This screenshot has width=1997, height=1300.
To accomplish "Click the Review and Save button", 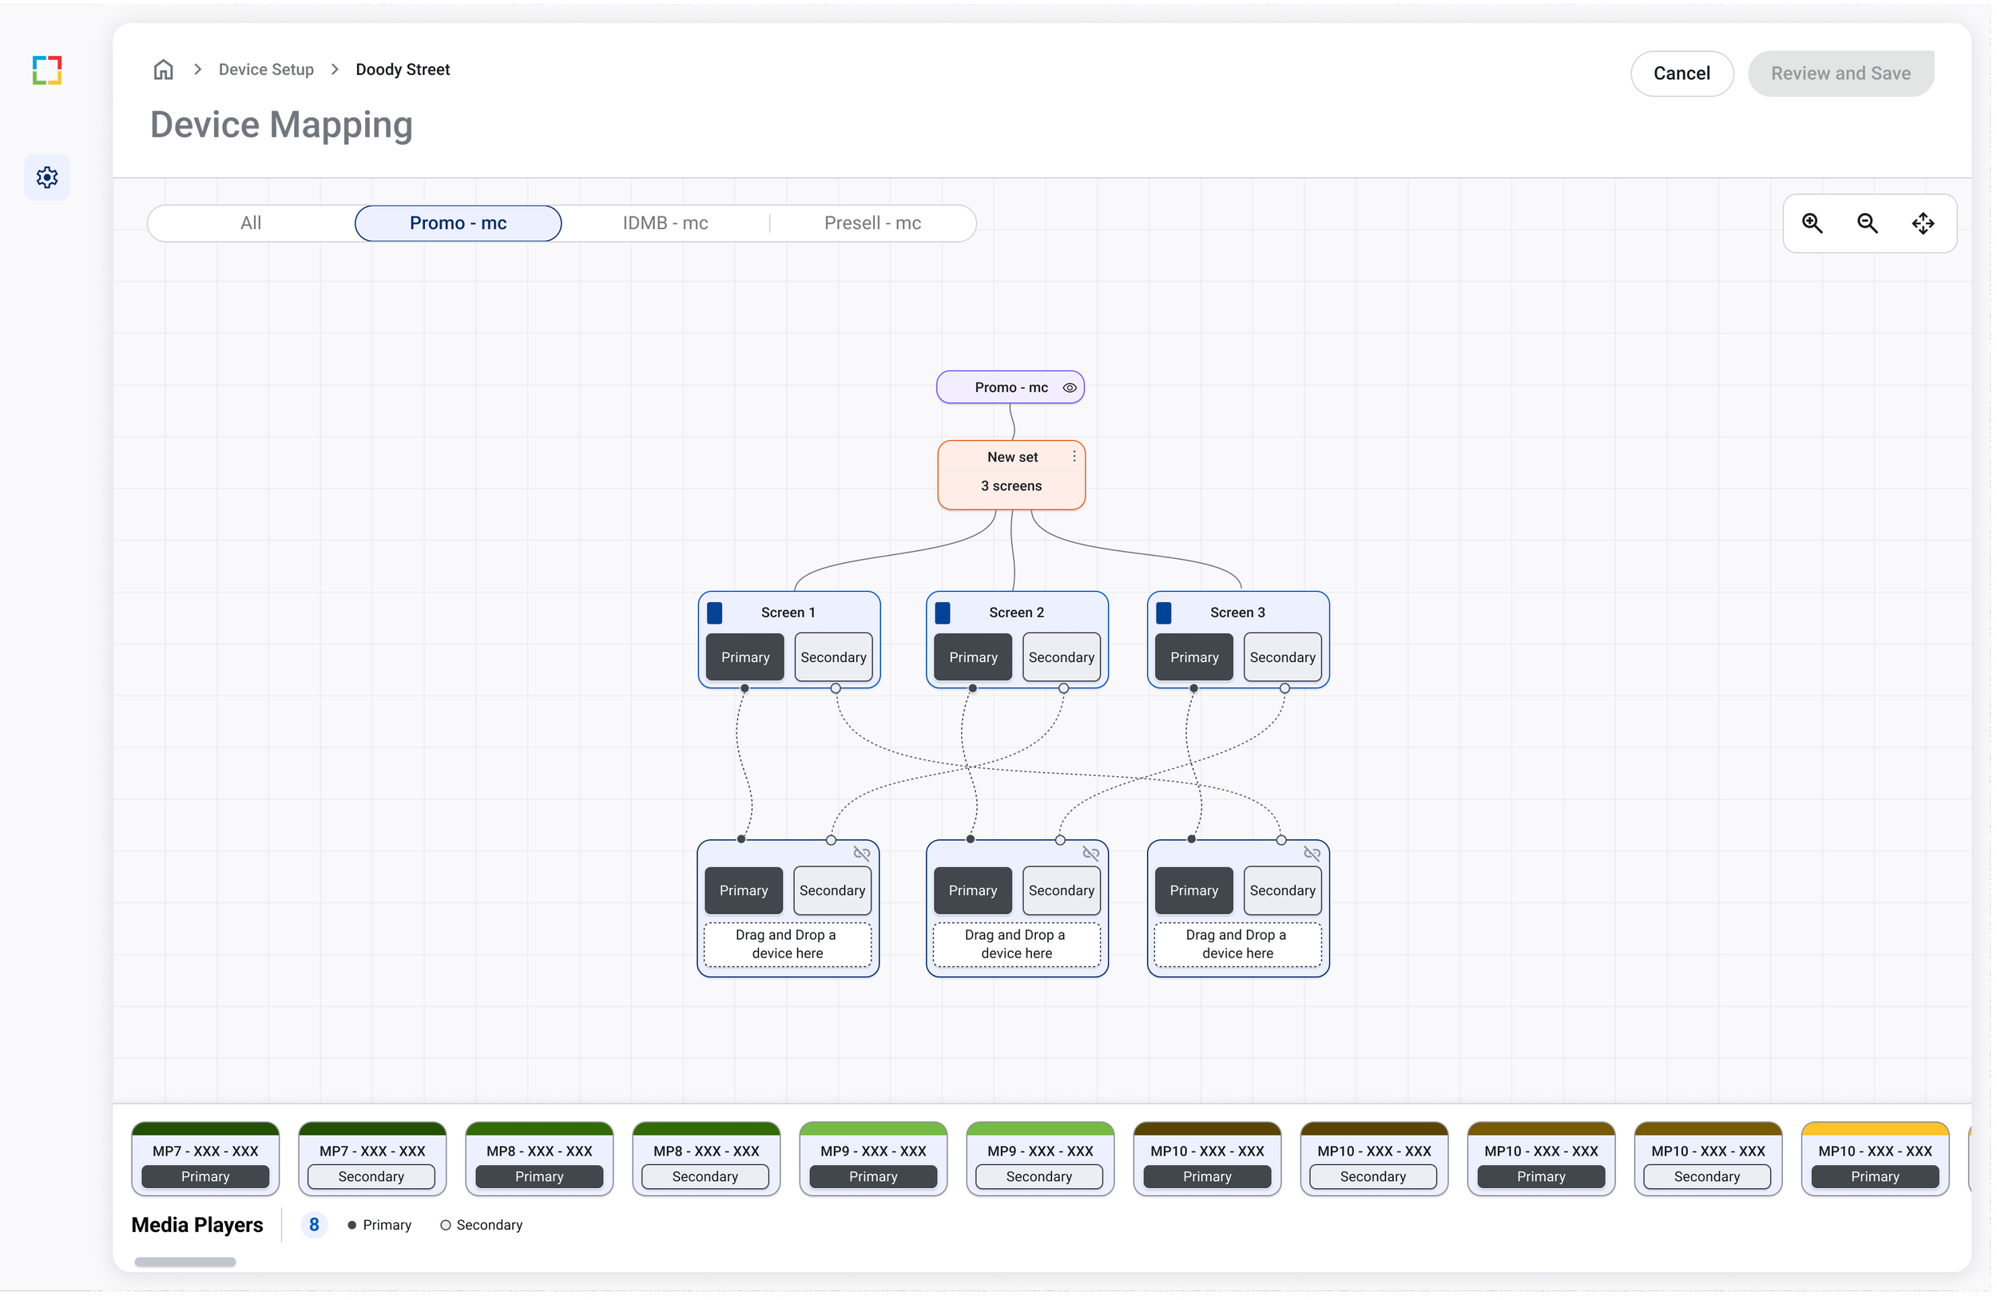I will tap(1840, 73).
